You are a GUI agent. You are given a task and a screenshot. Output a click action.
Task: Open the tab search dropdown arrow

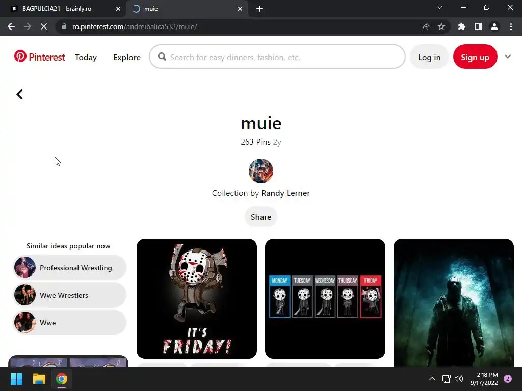click(440, 7)
